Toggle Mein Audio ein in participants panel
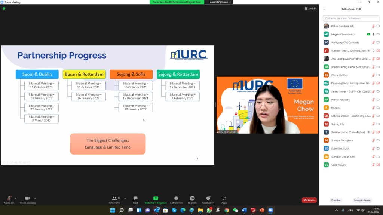 pyautogui.click(x=362, y=200)
